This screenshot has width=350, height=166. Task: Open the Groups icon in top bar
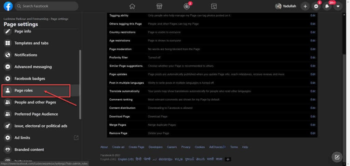(x=187, y=6)
